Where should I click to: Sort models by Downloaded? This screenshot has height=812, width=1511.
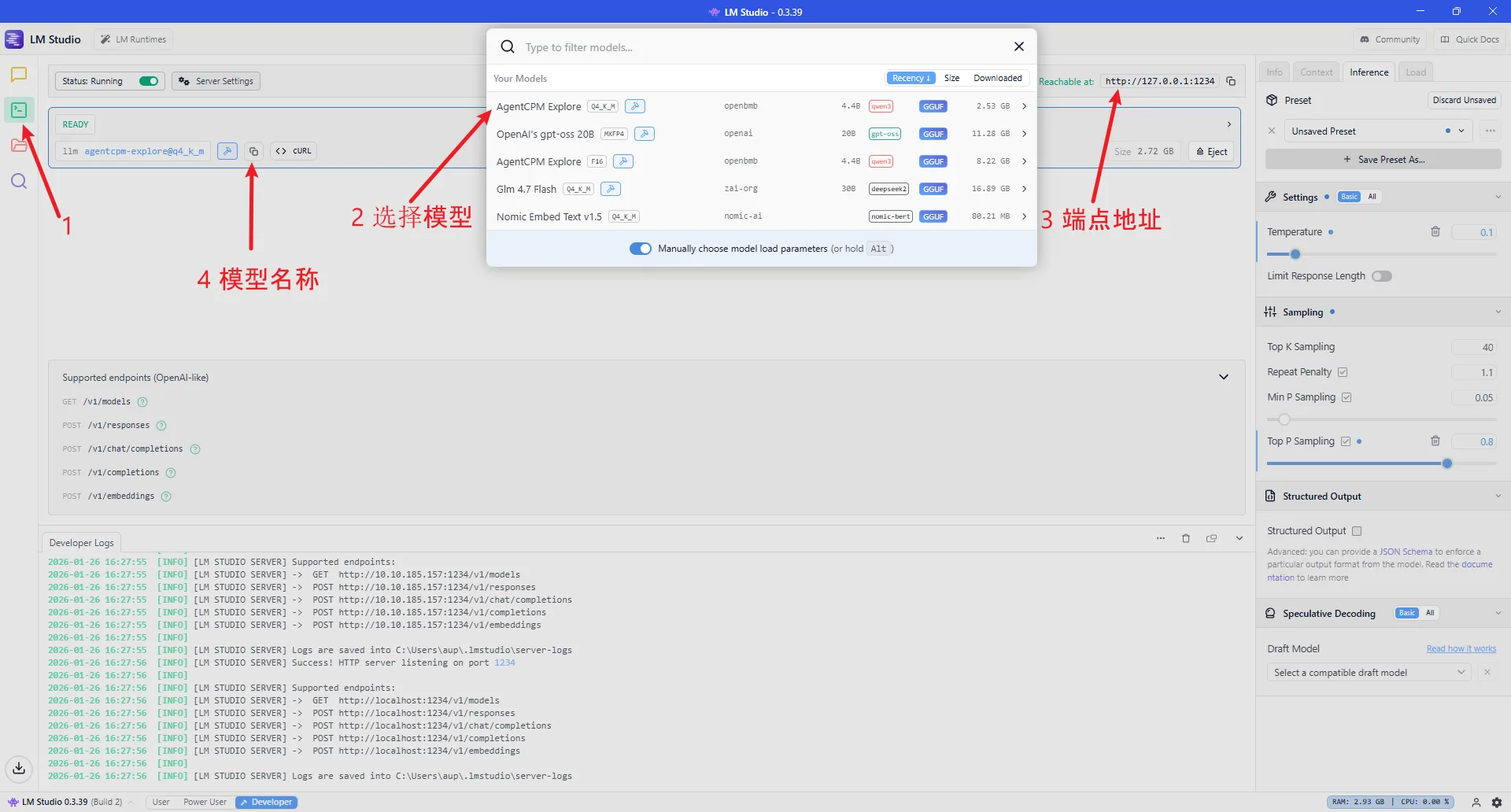point(997,78)
